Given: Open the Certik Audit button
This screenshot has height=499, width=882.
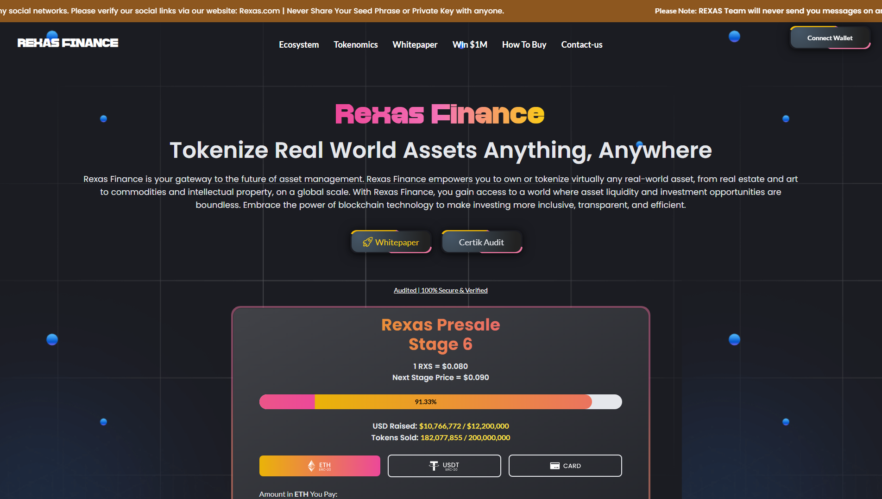Looking at the screenshot, I should 481,242.
